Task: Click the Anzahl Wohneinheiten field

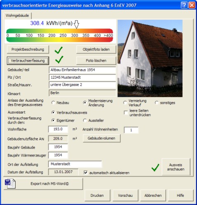Action: 131,130
